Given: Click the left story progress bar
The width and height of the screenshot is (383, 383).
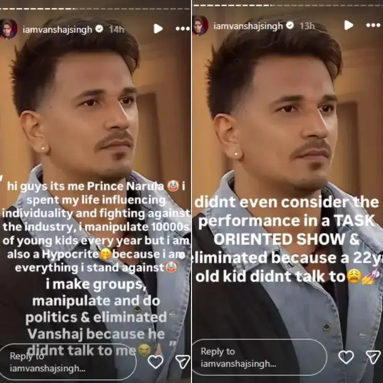Looking at the screenshot, I should [95, 9].
